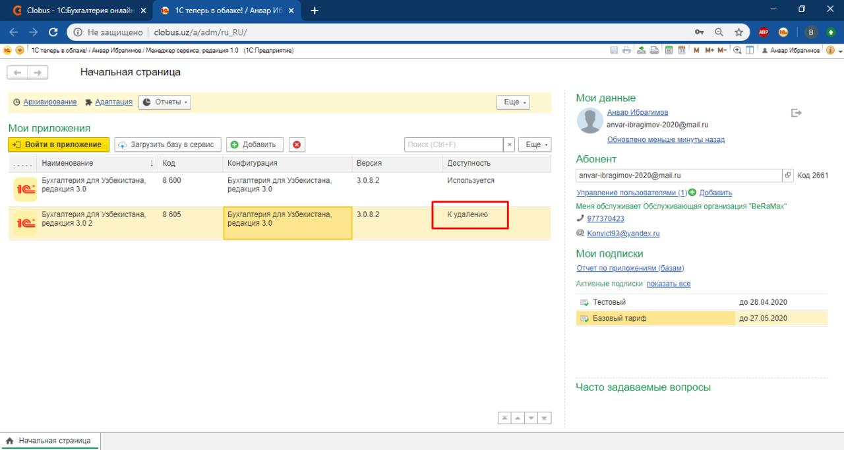Click Войти в приложение button
Image resolution: width=844 pixels, height=450 pixels.
[59, 145]
